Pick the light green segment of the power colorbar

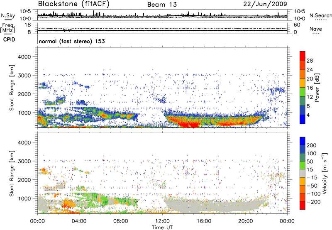point(303,92)
